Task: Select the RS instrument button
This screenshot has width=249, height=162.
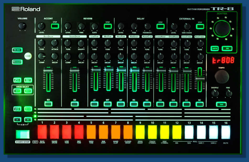Action: pos(134,104)
